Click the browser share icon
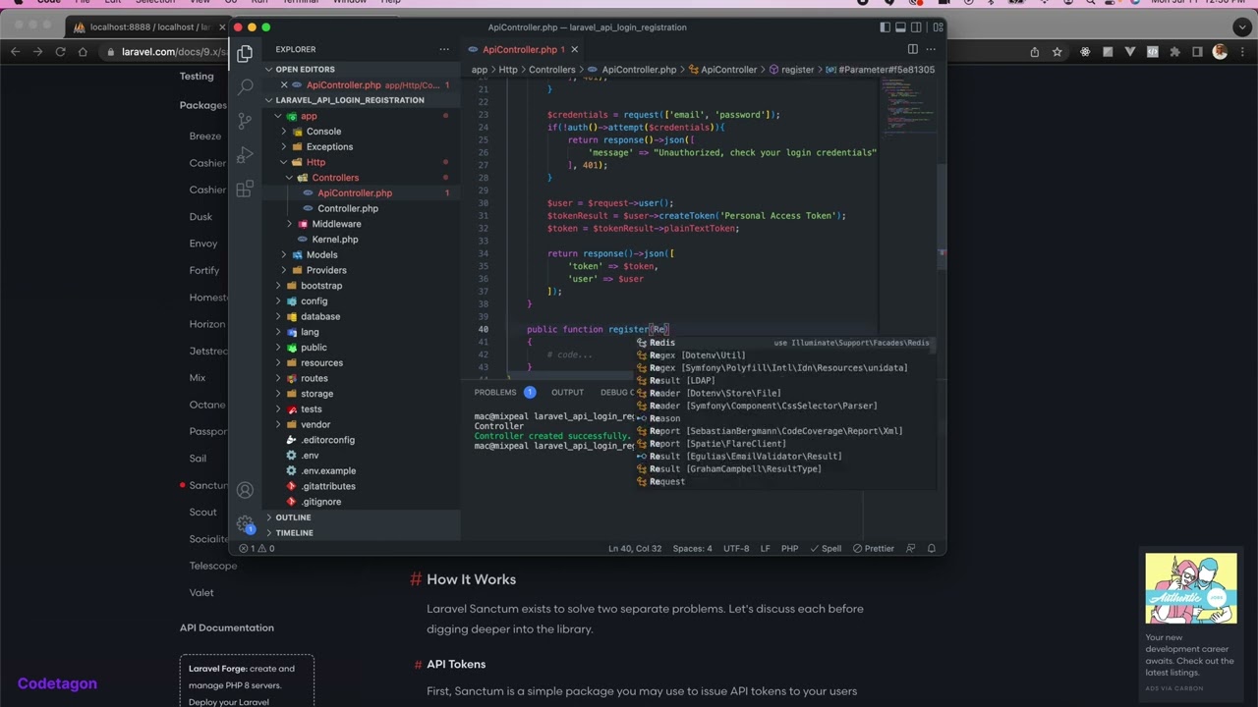 click(1034, 52)
